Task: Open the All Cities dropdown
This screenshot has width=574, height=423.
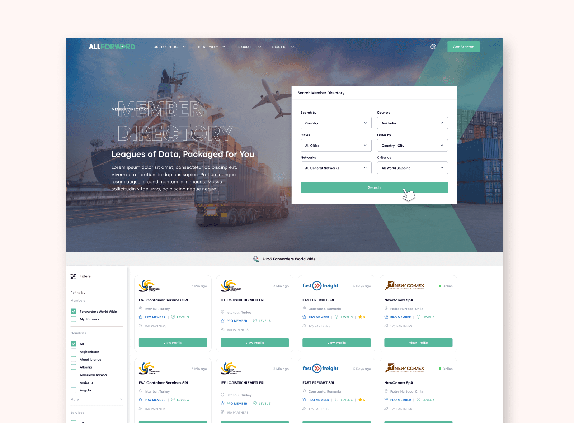Action: pyautogui.click(x=336, y=146)
